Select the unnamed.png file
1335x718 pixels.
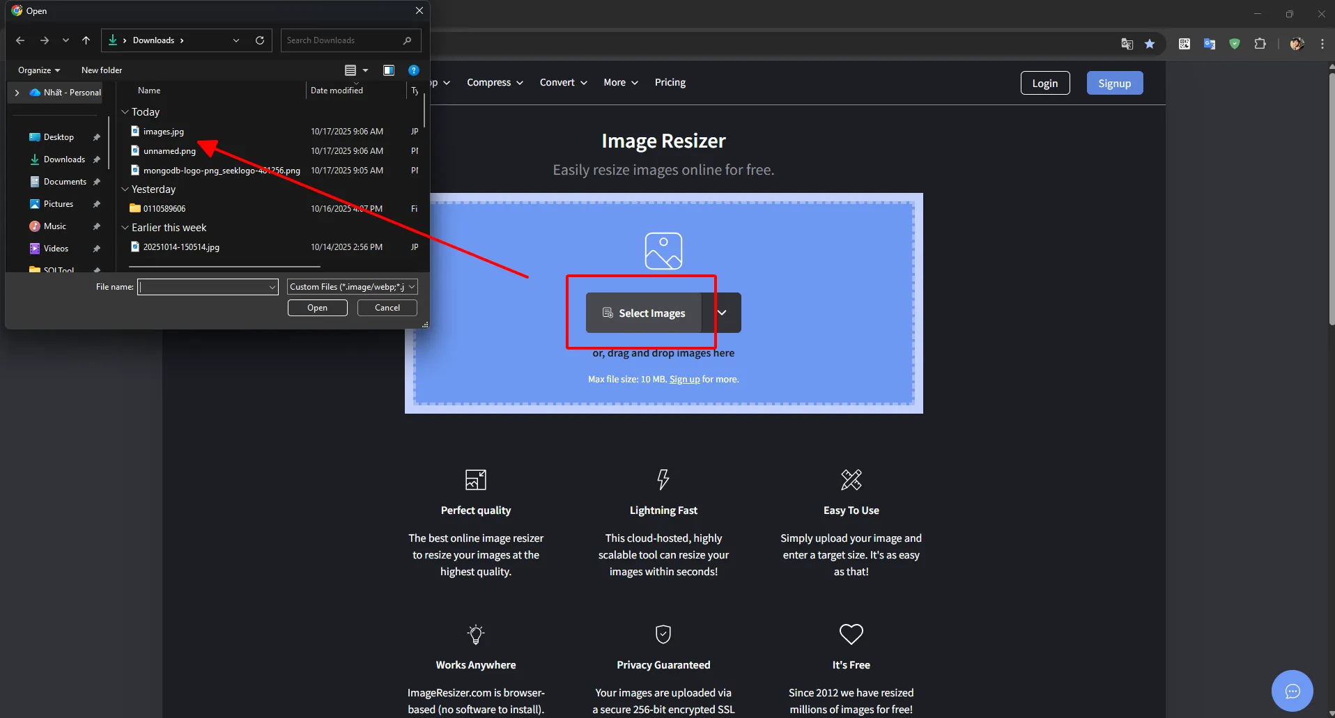click(x=169, y=151)
